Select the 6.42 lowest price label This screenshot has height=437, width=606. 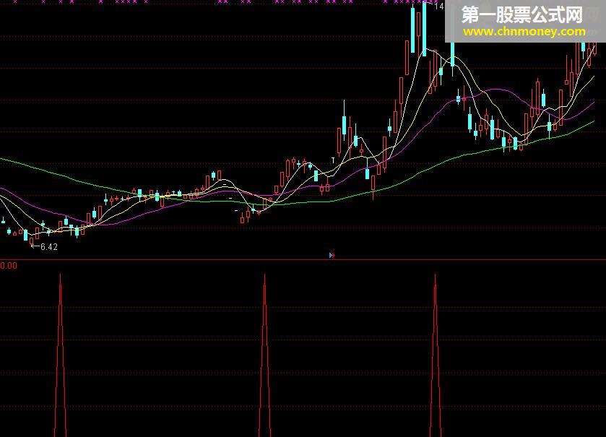(x=48, y=247)
